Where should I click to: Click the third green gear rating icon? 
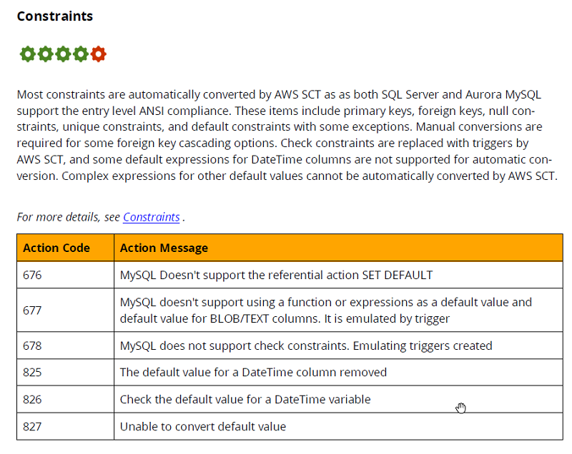click(63, 54)
